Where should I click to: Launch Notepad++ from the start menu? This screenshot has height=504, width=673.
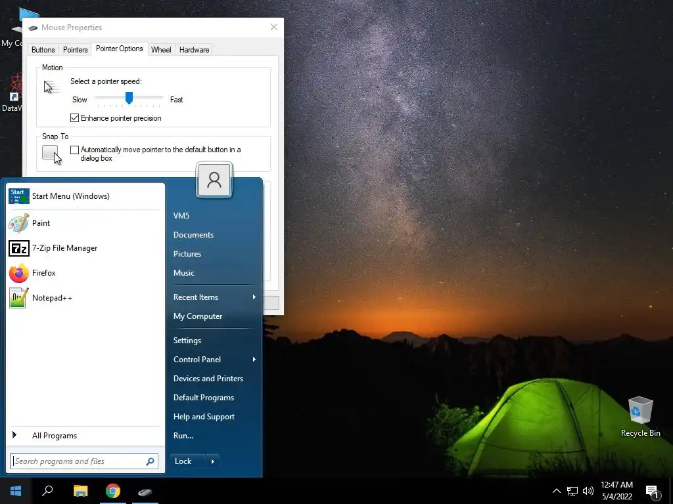click(85, 298)
